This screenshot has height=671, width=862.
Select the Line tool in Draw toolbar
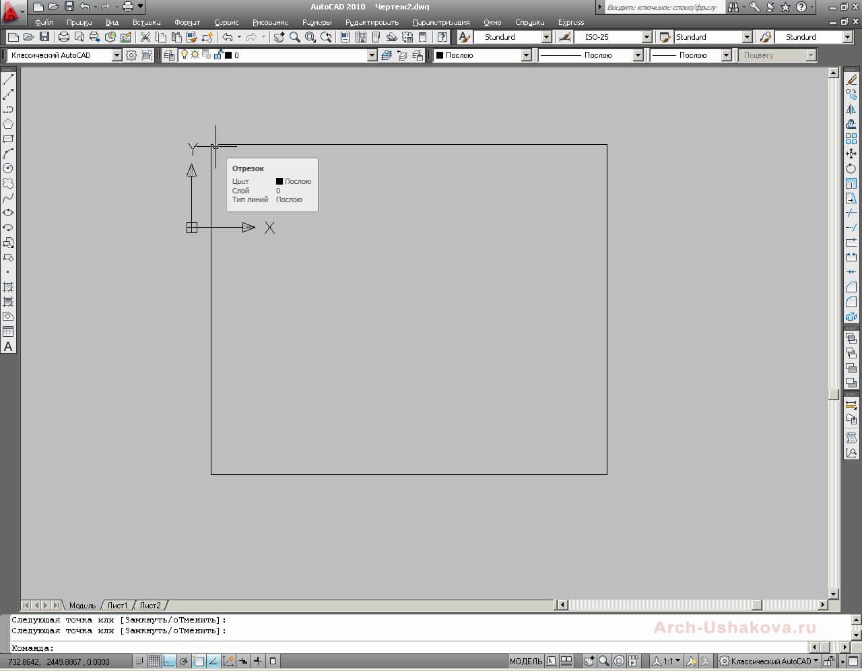[x=8, y=79]
